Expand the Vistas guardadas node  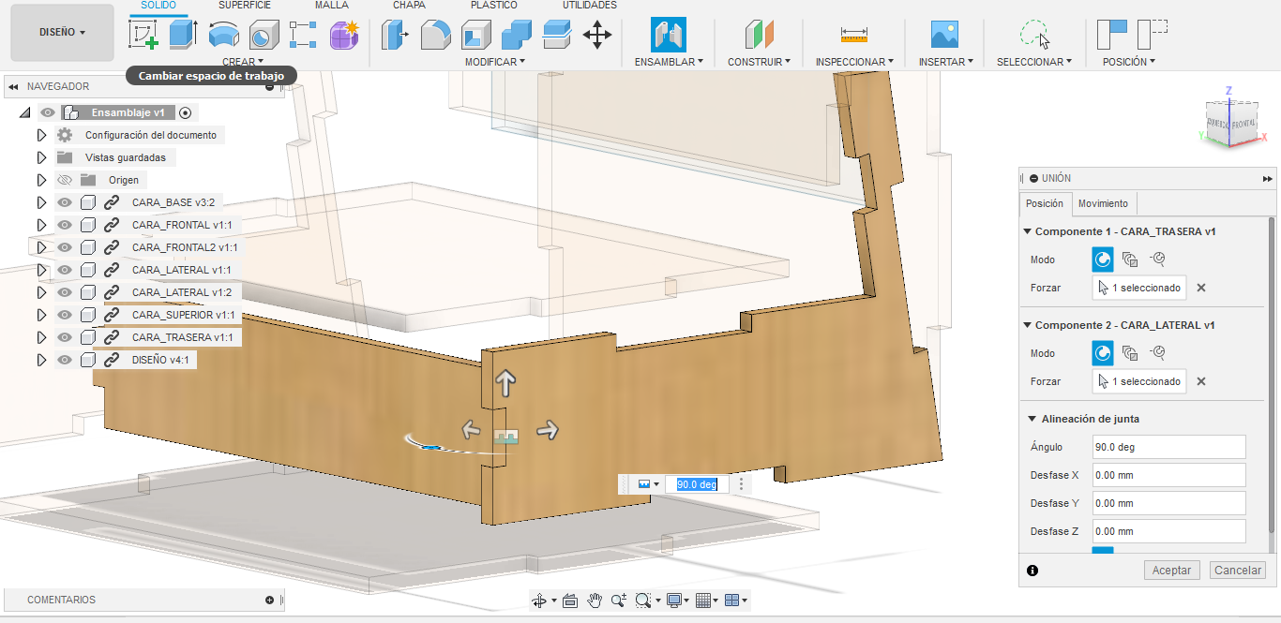(x=41, y=157)
